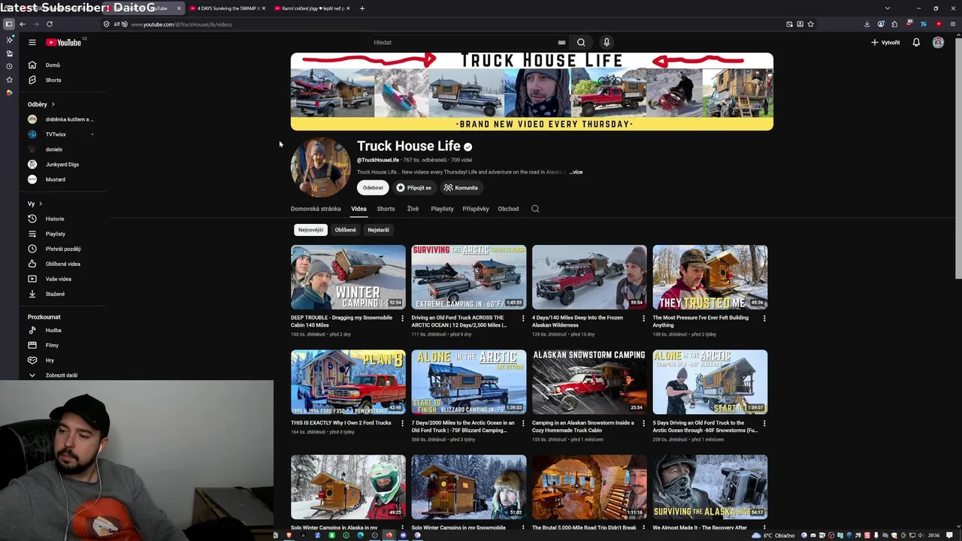Browse Filmy category
Image resolution: width=962 pixels, height=541 pixels.
52,345
